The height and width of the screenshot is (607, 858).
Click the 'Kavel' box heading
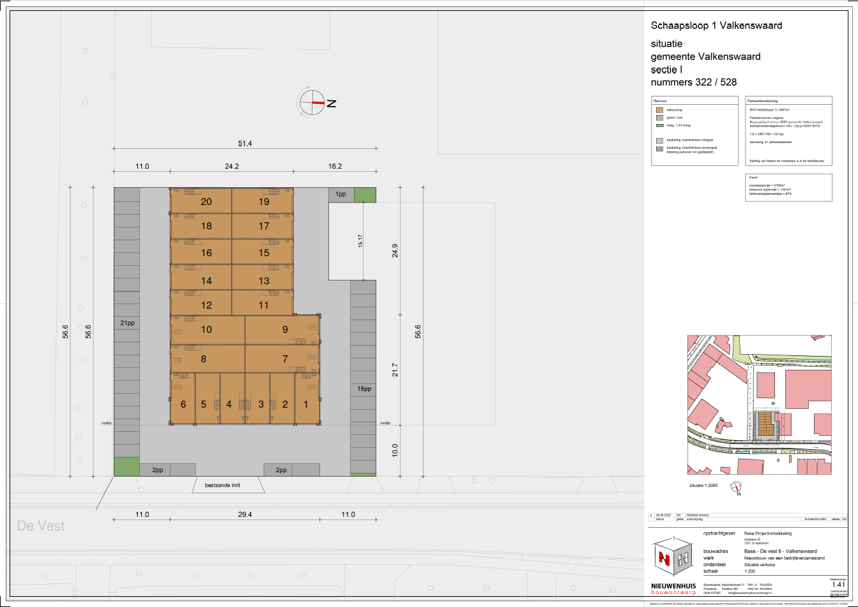(753, 178)
